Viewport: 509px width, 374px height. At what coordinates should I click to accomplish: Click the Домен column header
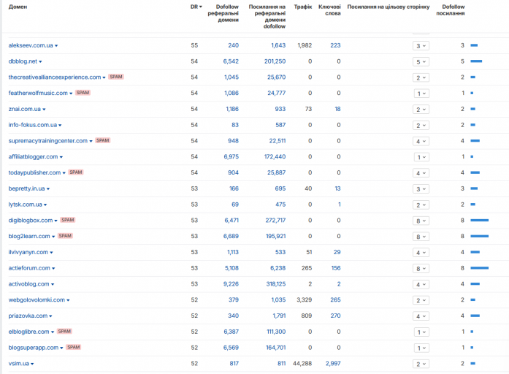pyautogui.click(x=18, y=7)
